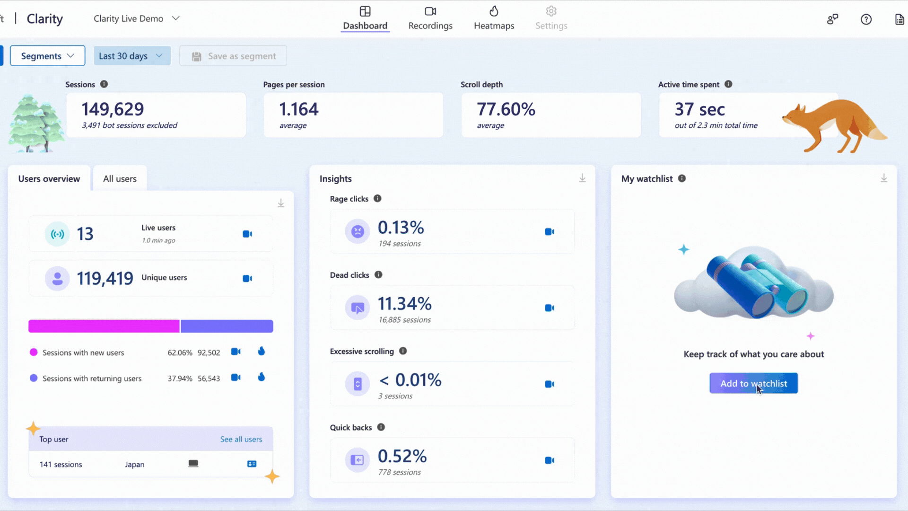Open the share/team members icon
908x511 pixels.
tap(832, 19)
